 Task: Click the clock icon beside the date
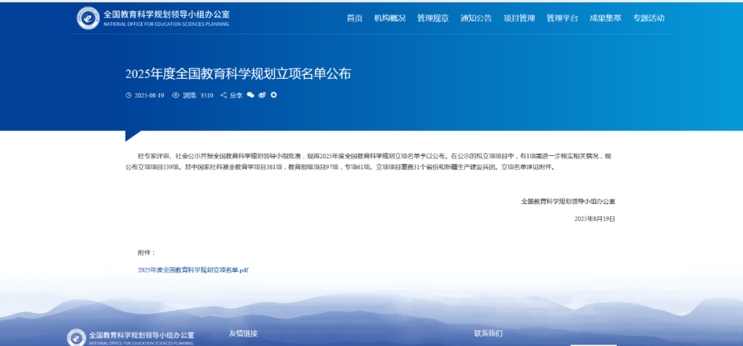129,95
